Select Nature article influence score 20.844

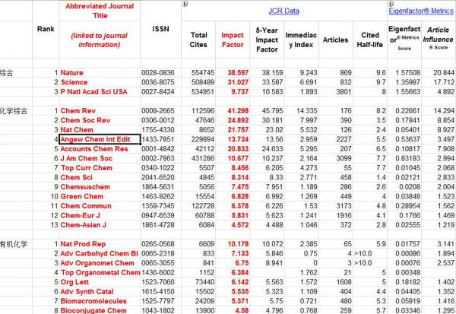444,73
